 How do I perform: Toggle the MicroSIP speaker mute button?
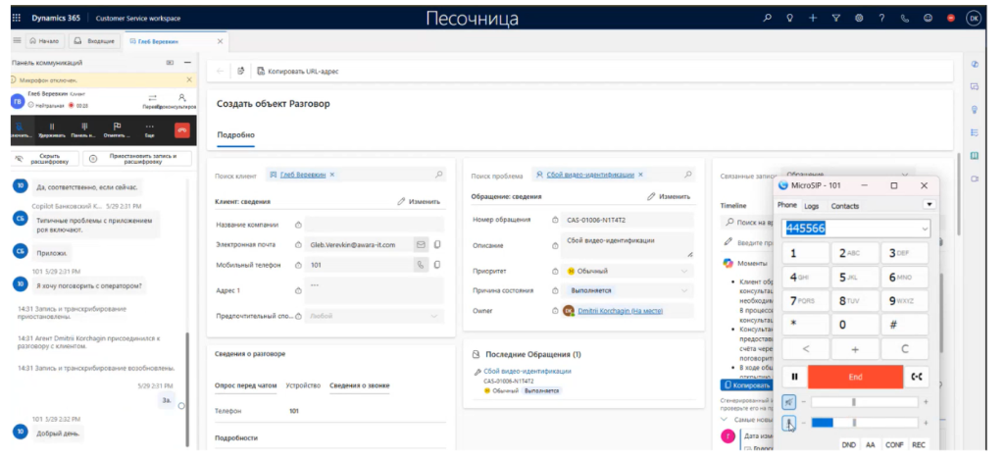click(789, 402)
